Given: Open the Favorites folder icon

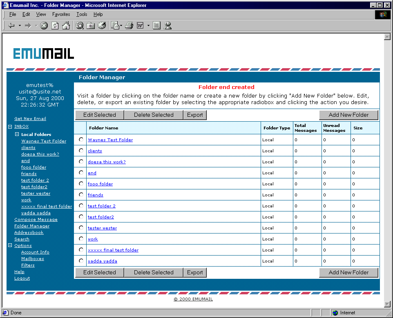Looking at the screenshot, I should click(x=91, y=25).
